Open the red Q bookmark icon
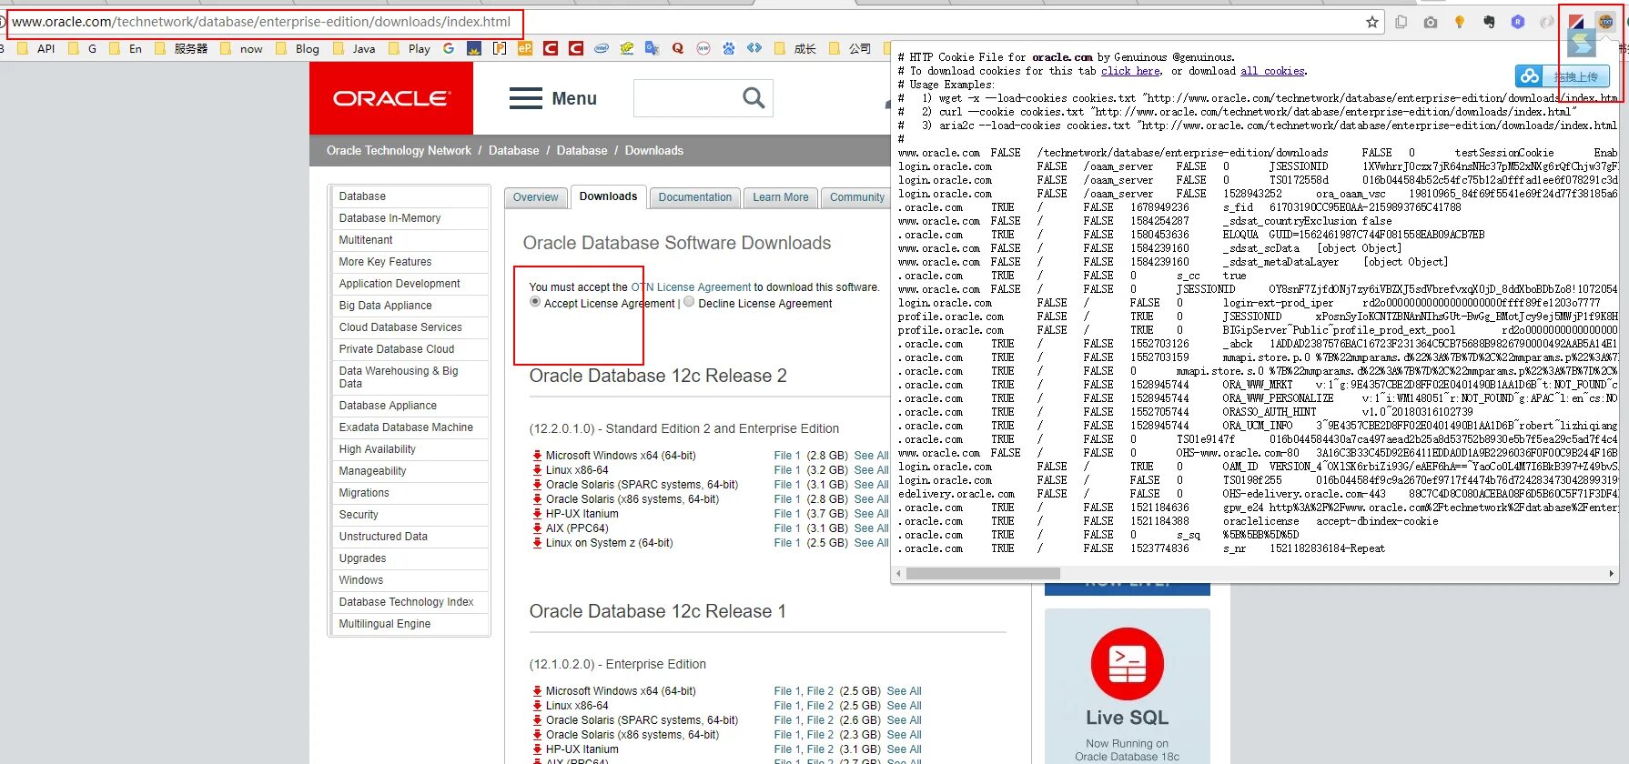The image size is (1629, 764). [678, 48]
